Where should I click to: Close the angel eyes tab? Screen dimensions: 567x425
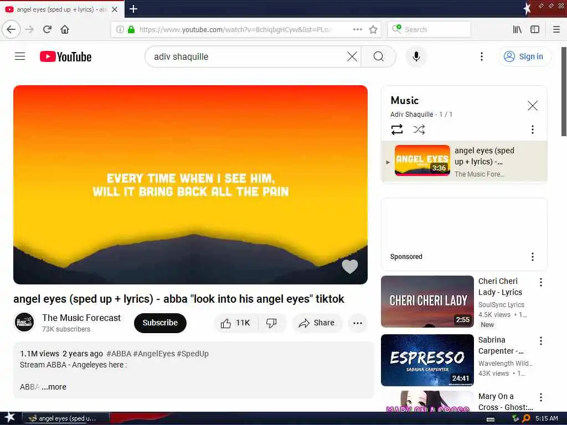[115, 9]
